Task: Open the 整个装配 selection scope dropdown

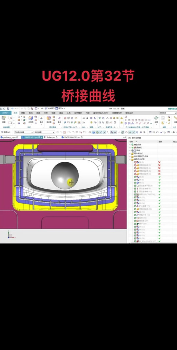Action: click(45, 132)
